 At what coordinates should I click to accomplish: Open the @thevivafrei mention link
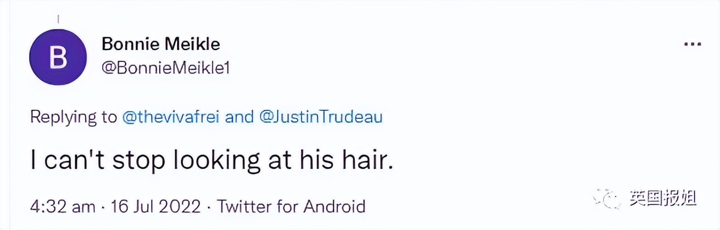pyautogui.click(x=174, y=117)
